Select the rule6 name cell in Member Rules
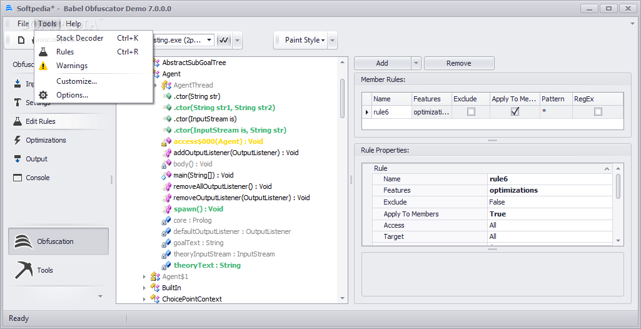The image size is (641, 329). pos(391,112)
